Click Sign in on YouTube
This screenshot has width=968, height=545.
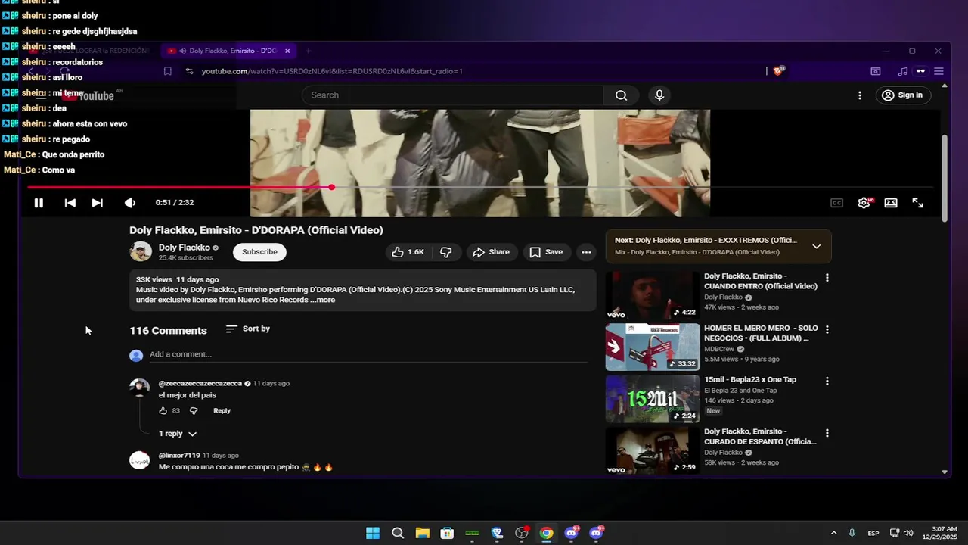(902, 95)
